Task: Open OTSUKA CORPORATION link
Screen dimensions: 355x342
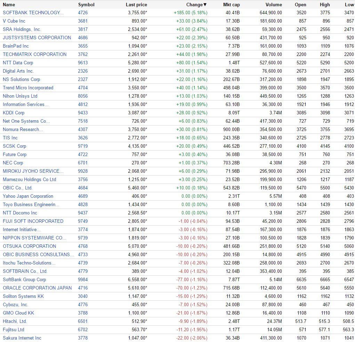Action: [30, 246]
